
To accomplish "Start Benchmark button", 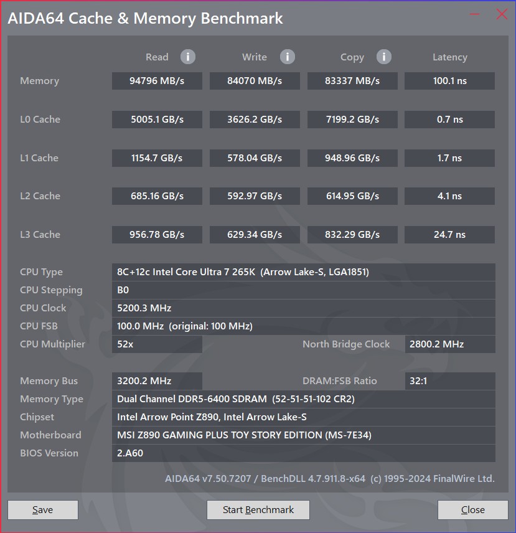I will click(x=258, y=509).
